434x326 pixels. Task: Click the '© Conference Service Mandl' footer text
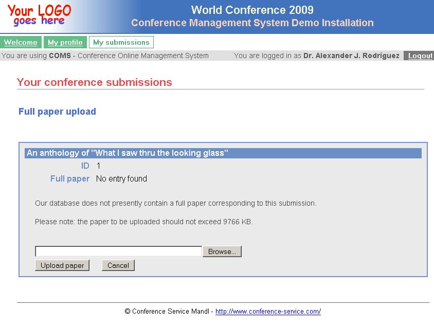tap(167, 311)
